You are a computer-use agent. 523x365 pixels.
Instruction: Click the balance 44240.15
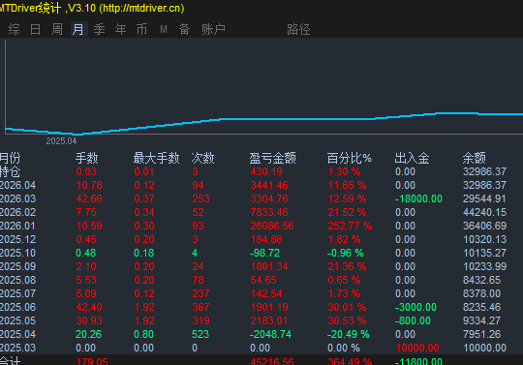pos(484,212)
